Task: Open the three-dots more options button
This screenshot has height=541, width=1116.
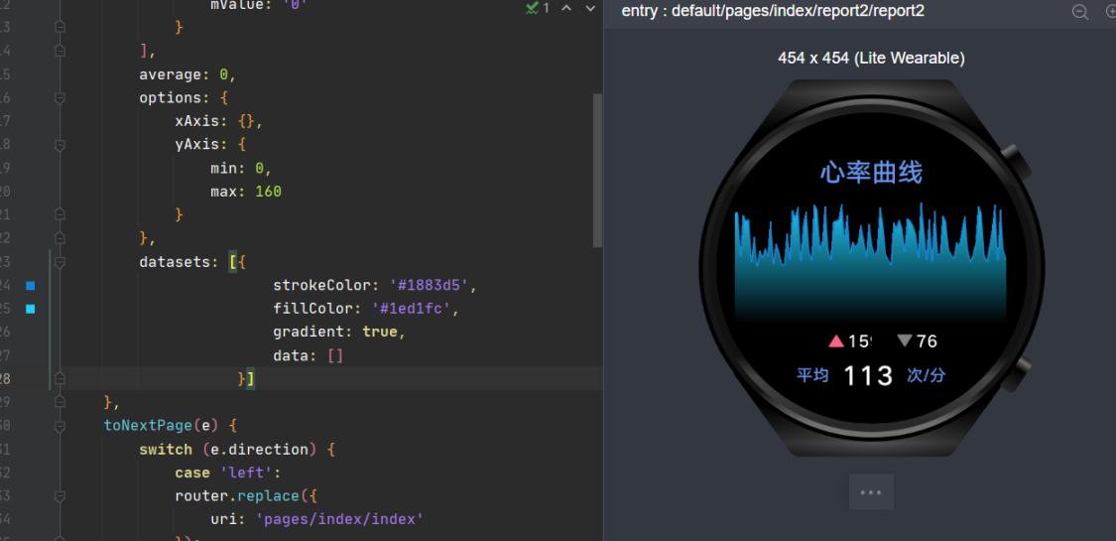Action: (x=870, y=492)
